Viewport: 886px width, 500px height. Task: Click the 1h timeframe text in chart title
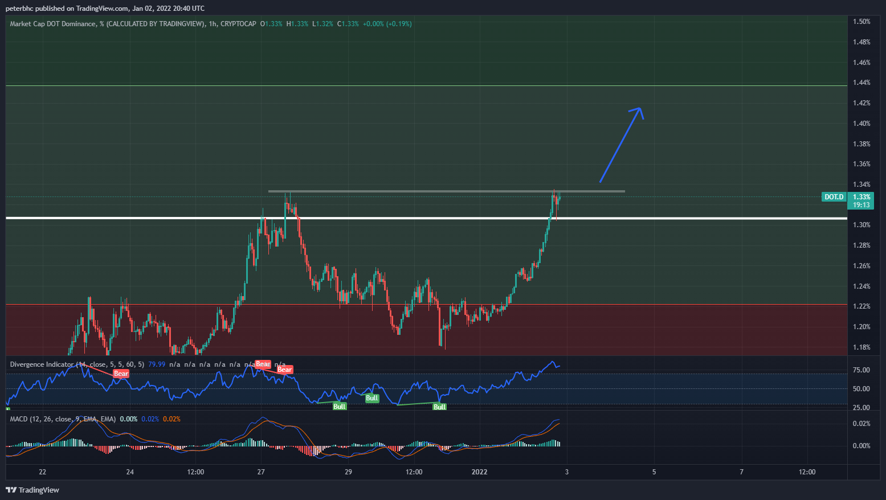tap(213, 24)
